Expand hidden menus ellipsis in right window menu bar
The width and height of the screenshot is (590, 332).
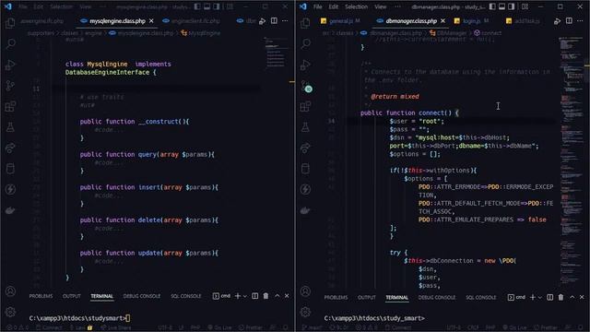397,6
